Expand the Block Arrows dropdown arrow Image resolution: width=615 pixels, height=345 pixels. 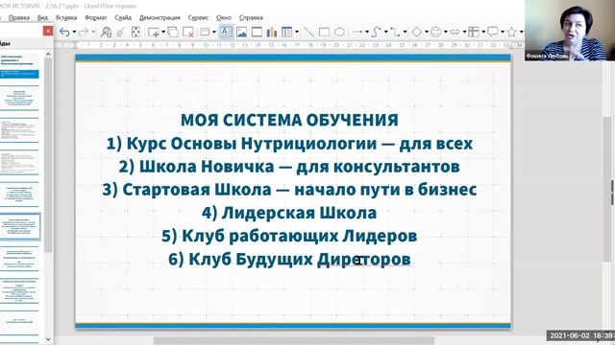click(464, 32)
